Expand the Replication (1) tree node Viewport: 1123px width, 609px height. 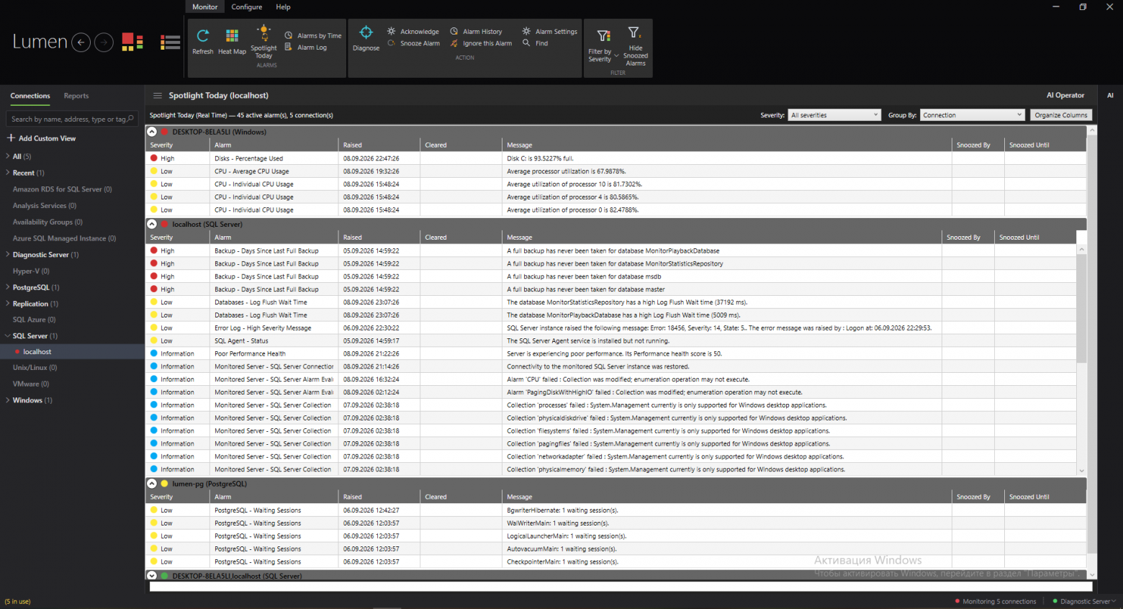tap(8, 304)
